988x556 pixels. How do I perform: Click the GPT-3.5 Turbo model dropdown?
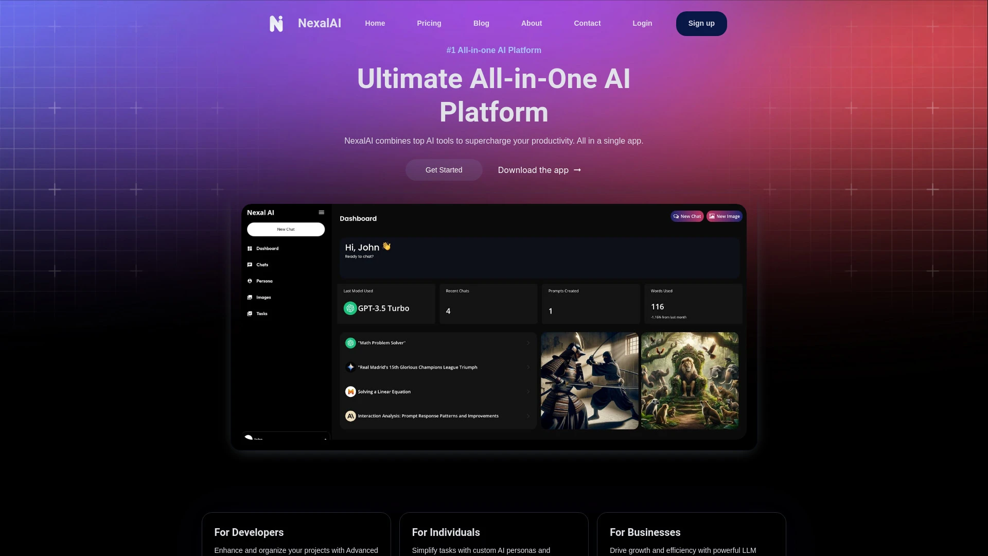tap(383, 307)
